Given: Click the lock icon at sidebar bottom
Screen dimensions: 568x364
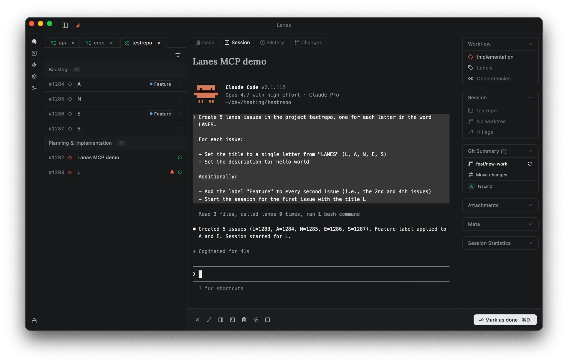Looking at the screenshot, I should [x=34, y=321].
